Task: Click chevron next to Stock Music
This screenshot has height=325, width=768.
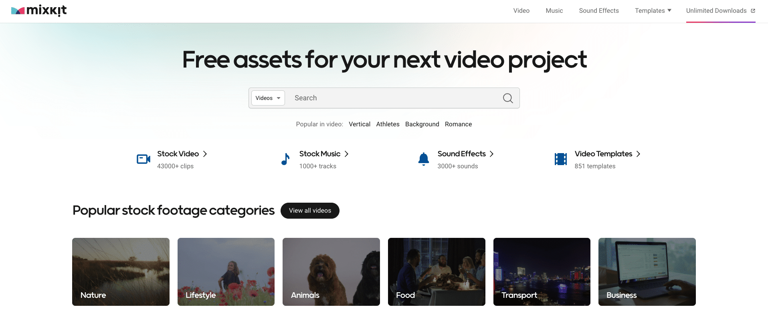Action: coord(347,154)
